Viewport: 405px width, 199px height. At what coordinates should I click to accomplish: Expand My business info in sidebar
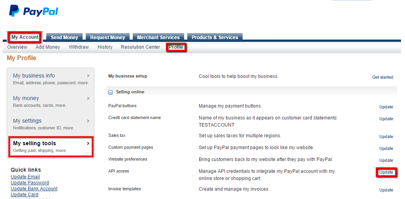51,79
